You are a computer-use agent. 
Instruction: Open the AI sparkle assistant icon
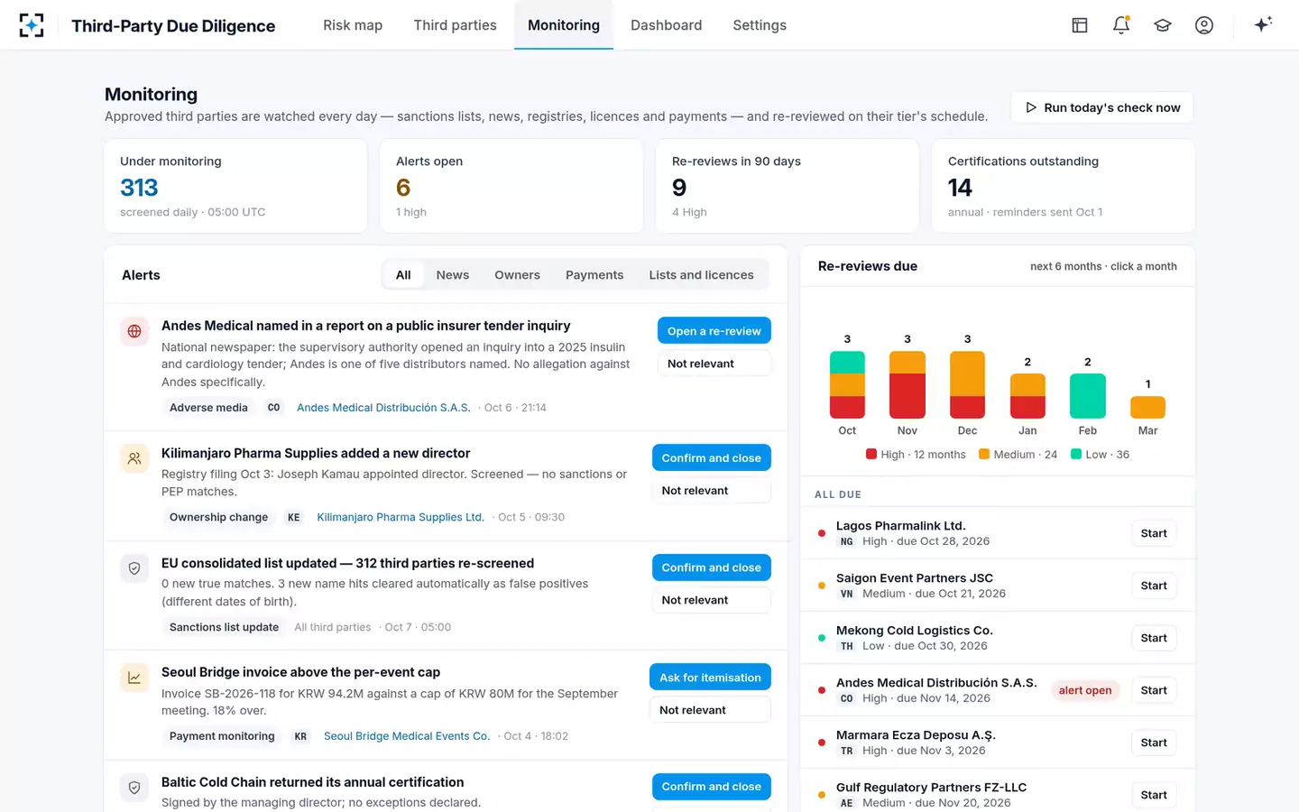[x=1263, y=24]
